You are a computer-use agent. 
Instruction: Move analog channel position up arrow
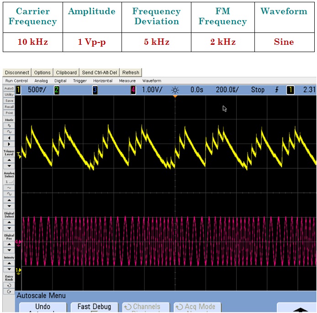tap(9, 200)
